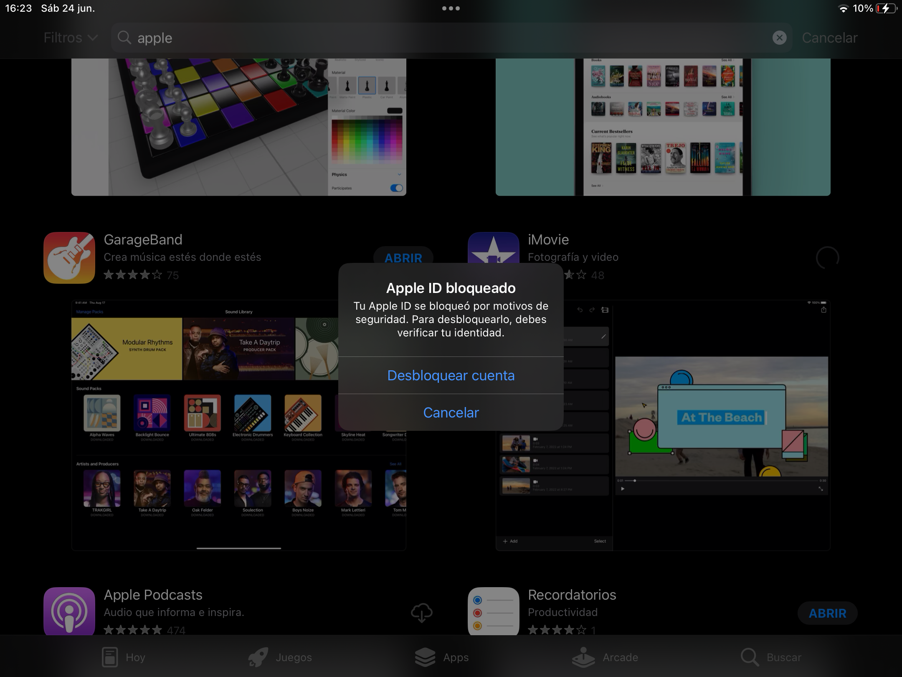The image size is (902, 677).
Task: Tap Cancelar in the Apple ID alert
Action: tap(451, 412)
